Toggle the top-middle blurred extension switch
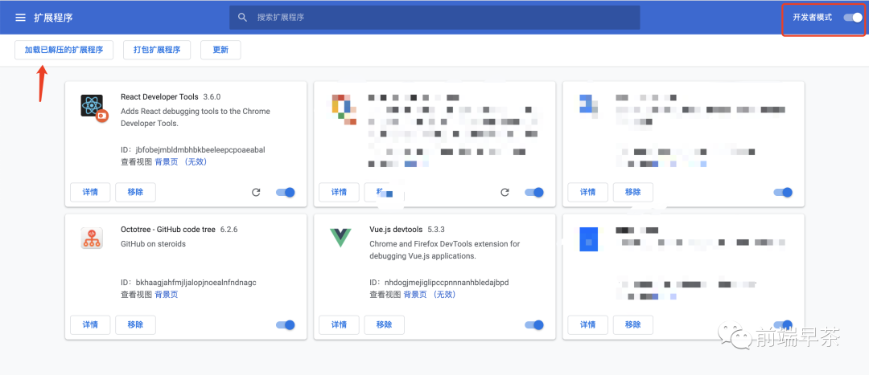 click(534, 193)
